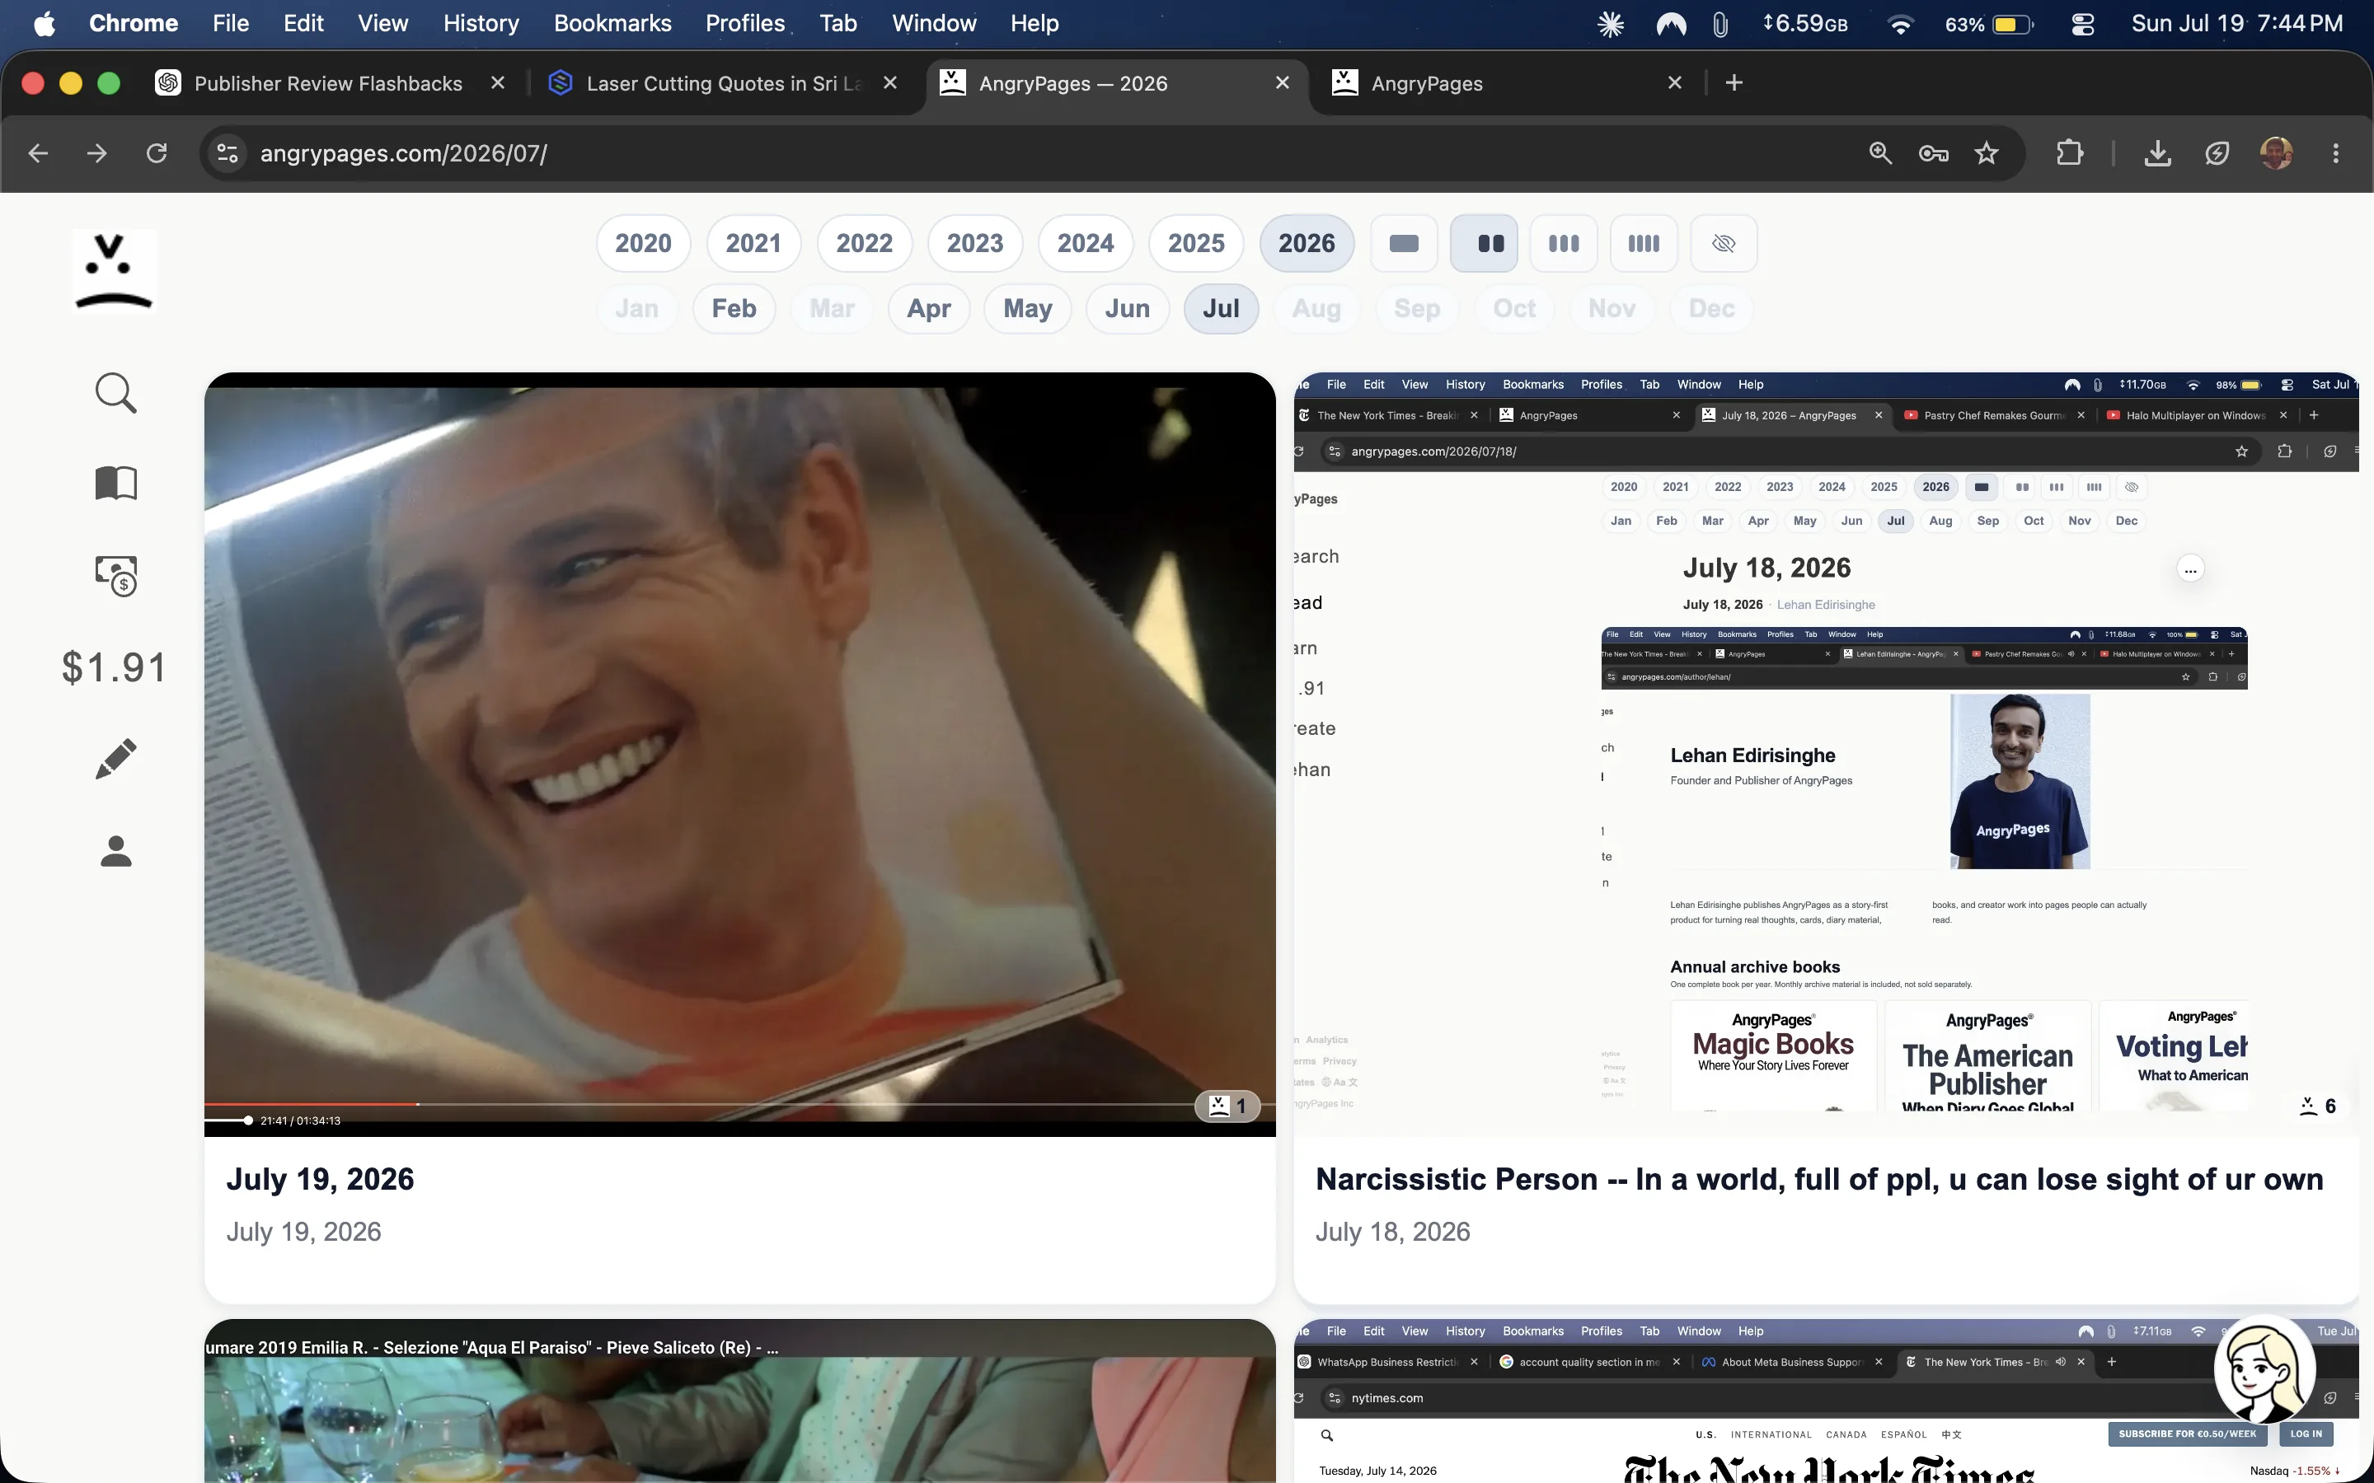Open the July 19, 2026 post title

click(x=320, y=1179)
